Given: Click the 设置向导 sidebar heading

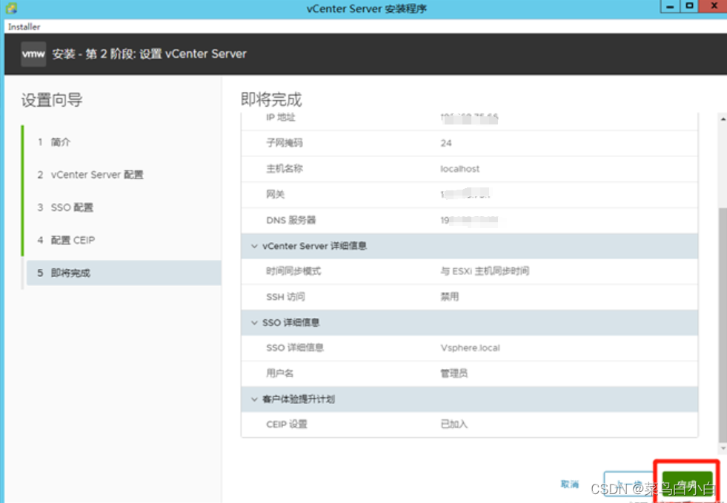Looking at the screenshot, I should click(x=52, y=100).
